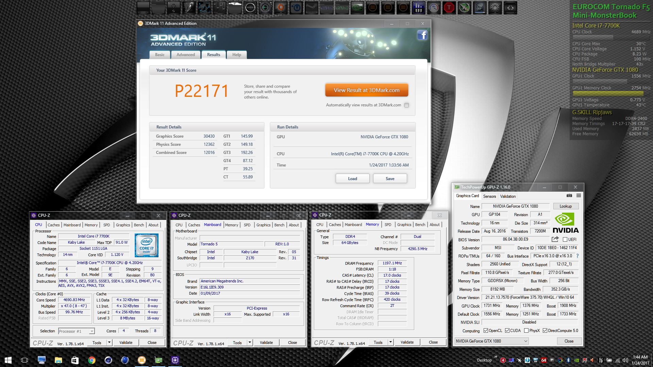Open the GPU-Z hamburger menu
Image resolution: width=653 pixels, height=367 pixels.
pos(579,196)
